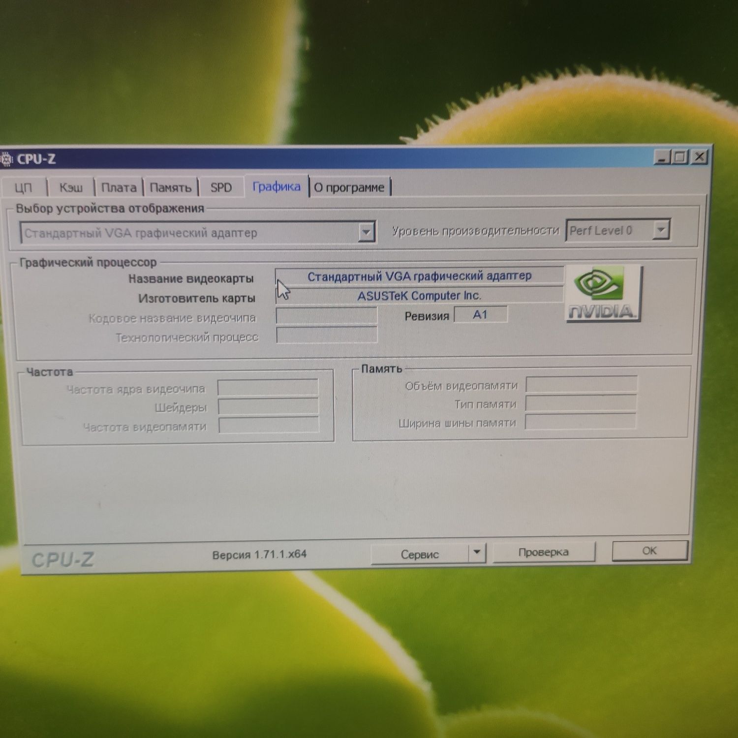Click the Ширина шины памяти field
The image size is (738, 738).
coord(581,422)
